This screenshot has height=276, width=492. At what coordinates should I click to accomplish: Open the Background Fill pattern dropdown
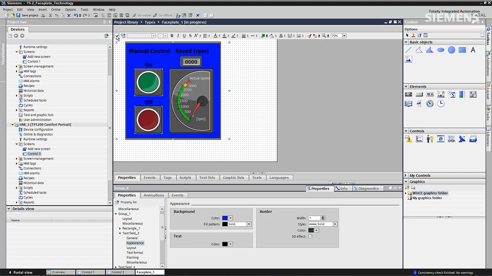(x=248, y=224)
